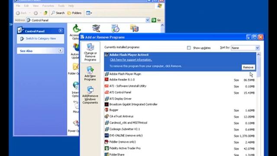Open the Edit menu in Control Panel
Screen dimensions: 277x156
point(26,6)
